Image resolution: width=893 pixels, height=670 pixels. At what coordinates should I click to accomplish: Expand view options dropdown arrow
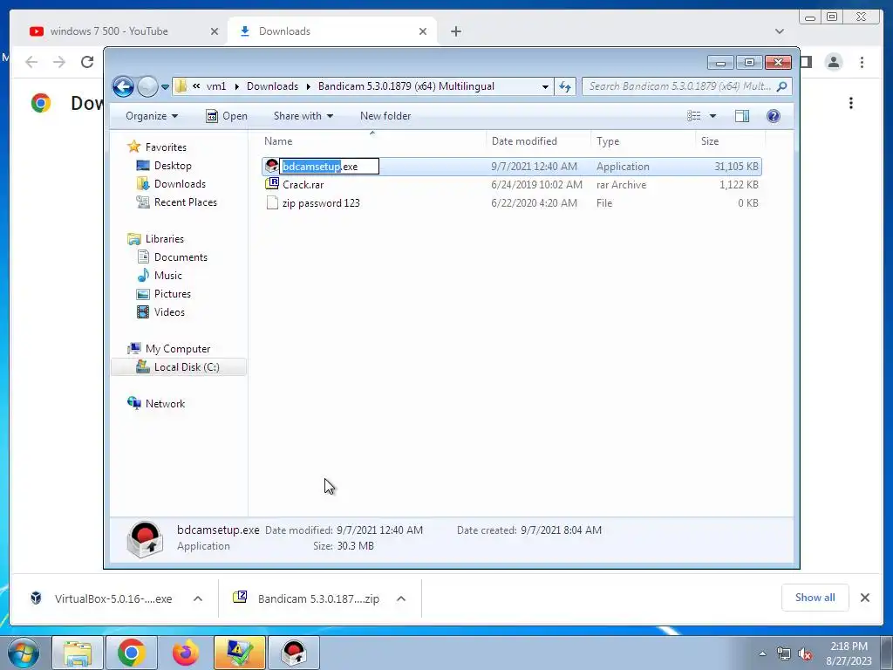pyautogui.click(x=712, y=116)
